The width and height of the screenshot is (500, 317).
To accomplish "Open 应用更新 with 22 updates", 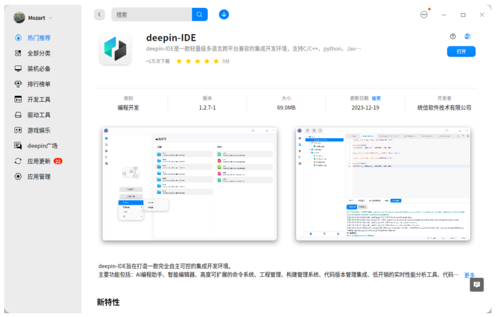I will coord(38,161).
